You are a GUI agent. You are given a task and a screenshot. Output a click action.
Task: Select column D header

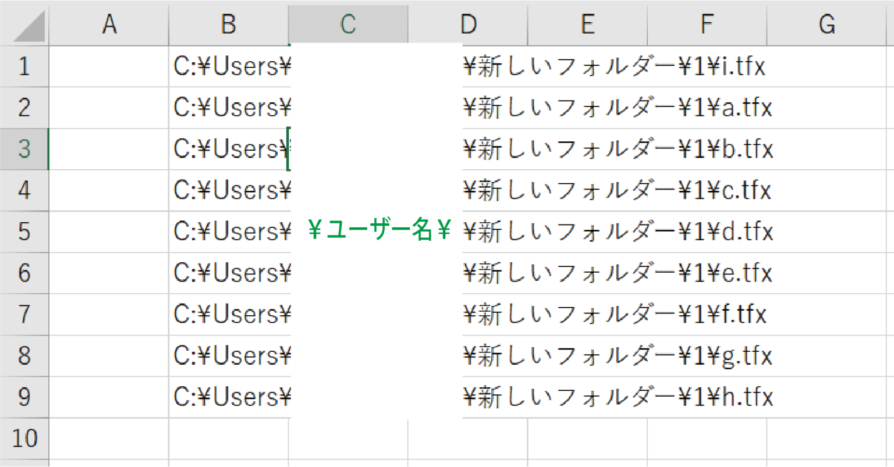[x=467, y=24]
